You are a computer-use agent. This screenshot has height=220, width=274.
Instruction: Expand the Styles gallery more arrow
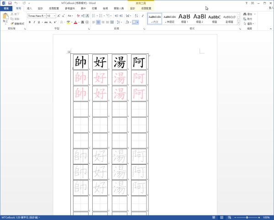[x=239, y=22]
